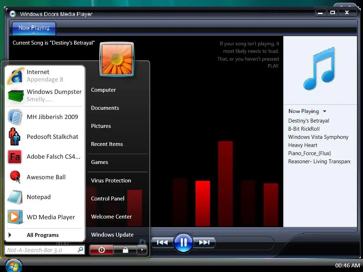
Task: Click the Windows Start orb on taskbar
Action: pyautogui.click(x=14, y=266)
